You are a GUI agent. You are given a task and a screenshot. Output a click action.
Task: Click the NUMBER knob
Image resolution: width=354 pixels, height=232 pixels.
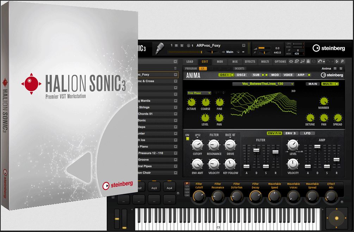324,101
